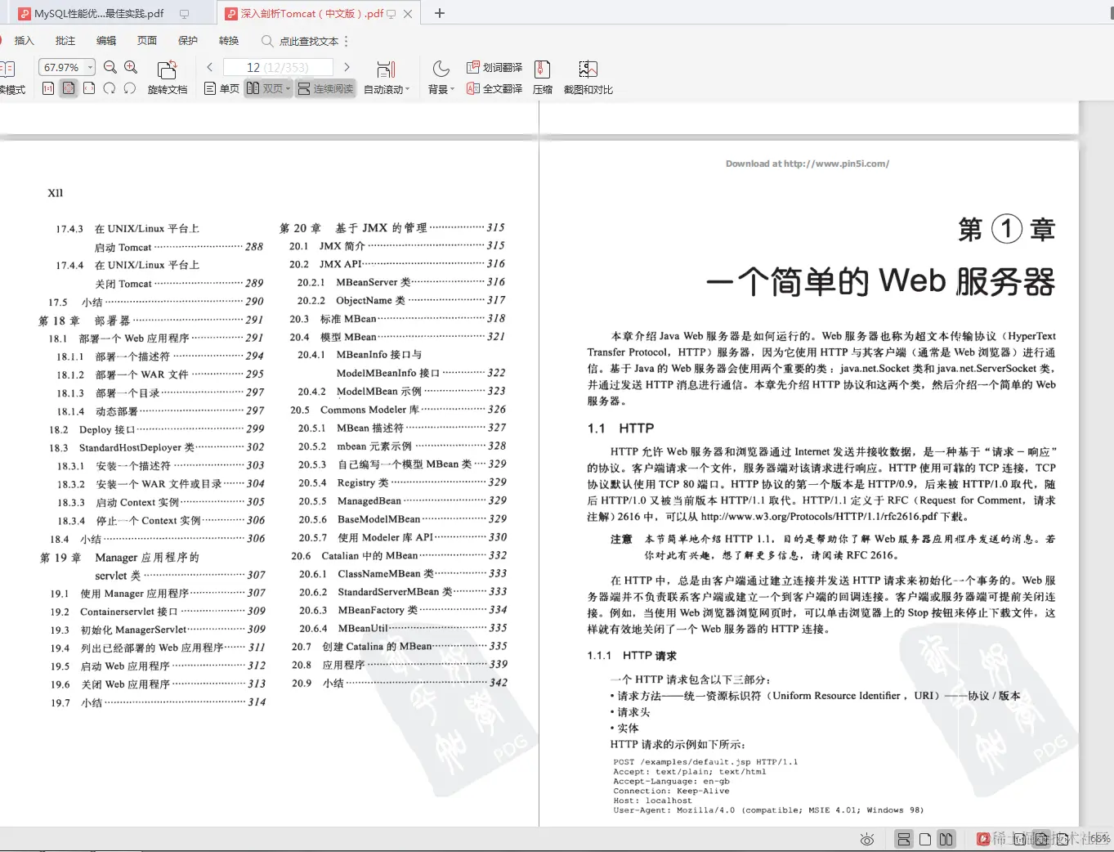Enable 单页 single page view
The image size is (1114, 852).
(221, 88)
